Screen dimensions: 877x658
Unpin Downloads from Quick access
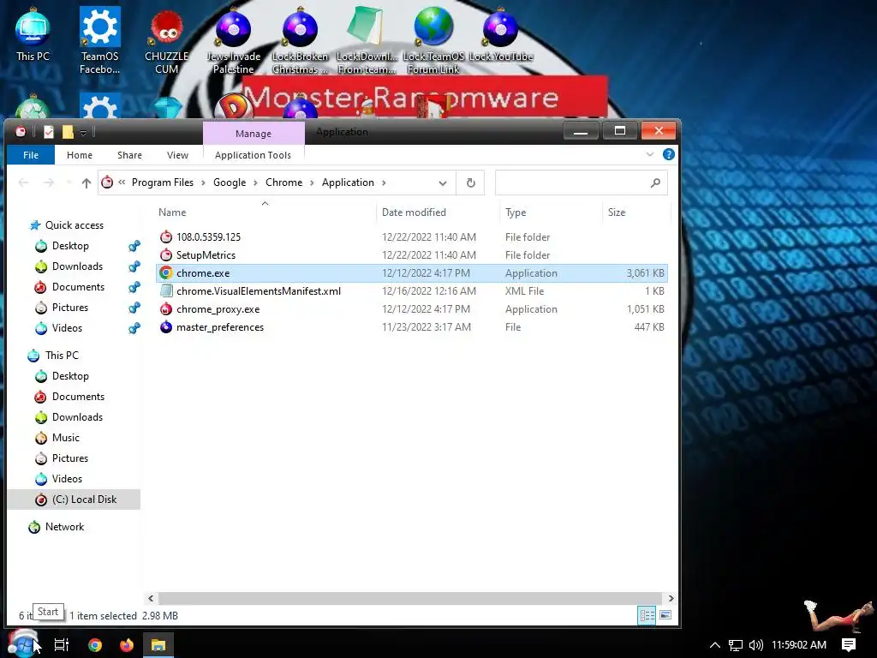(x=134, y=266)
